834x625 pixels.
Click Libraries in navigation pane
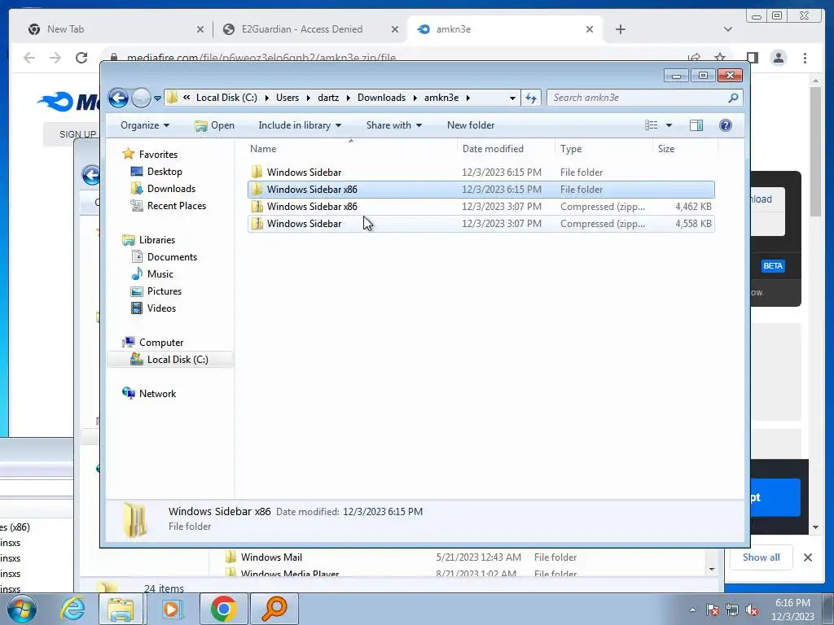pyautogui.click(x=157, y=240)
